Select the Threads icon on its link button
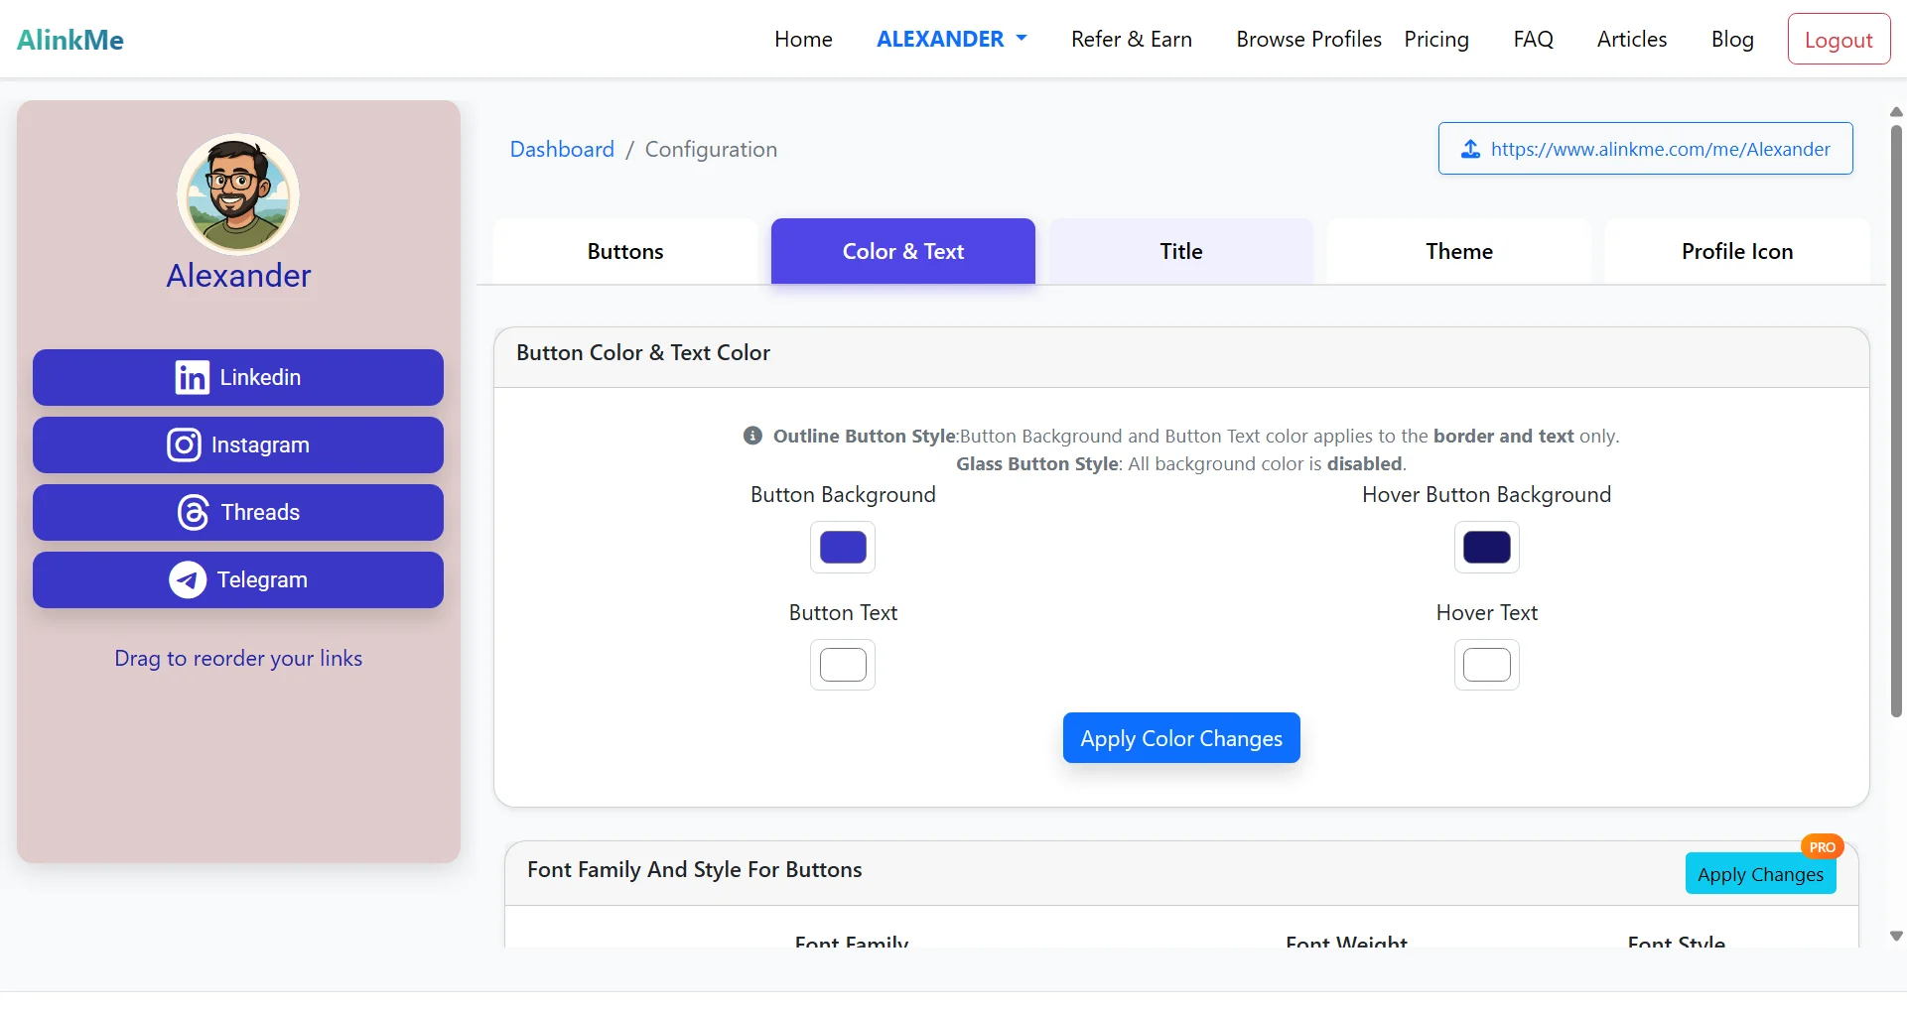 192,512
